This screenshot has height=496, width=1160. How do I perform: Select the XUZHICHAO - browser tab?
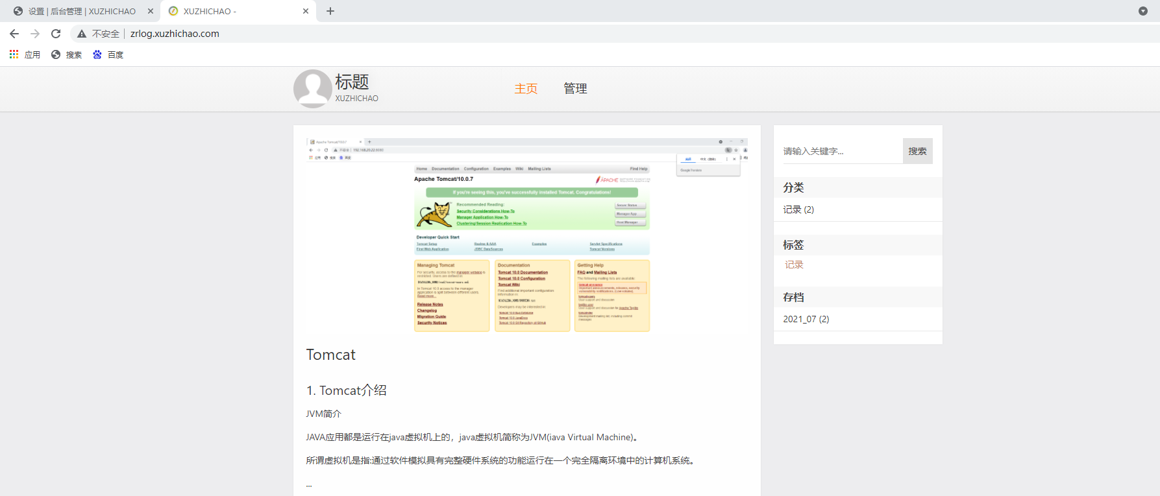(238, 11)
